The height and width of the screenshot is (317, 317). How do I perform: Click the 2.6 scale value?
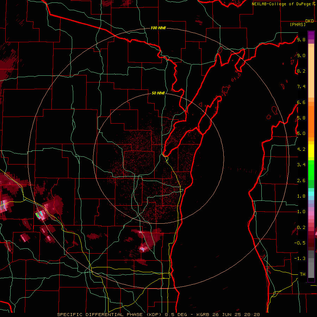pyautogui.click(x=301, y=181)
